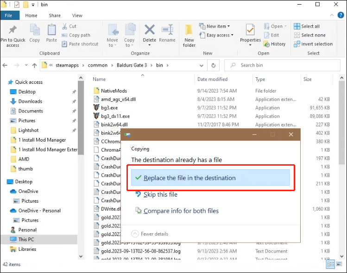Viewport: 347px width, 273px height.
Task: Switch to large icons view
Action: [339, 264]
